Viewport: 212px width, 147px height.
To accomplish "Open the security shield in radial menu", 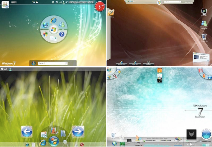I will coord(45,34).
